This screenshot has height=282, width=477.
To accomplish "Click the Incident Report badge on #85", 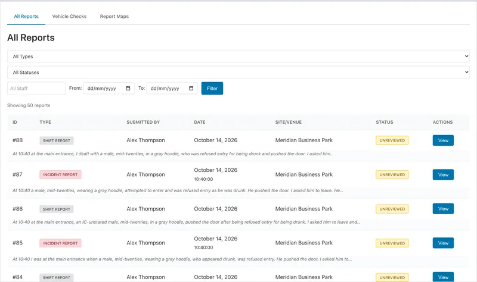I will tap(61, 243).
